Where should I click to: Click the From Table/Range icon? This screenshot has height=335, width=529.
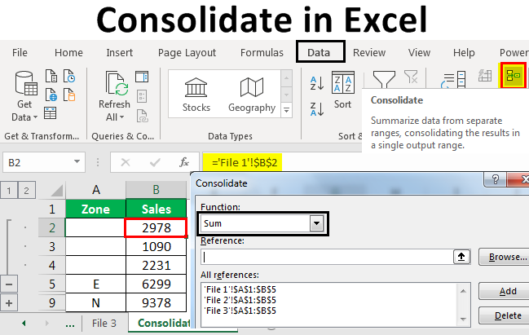tap(51, 113)
